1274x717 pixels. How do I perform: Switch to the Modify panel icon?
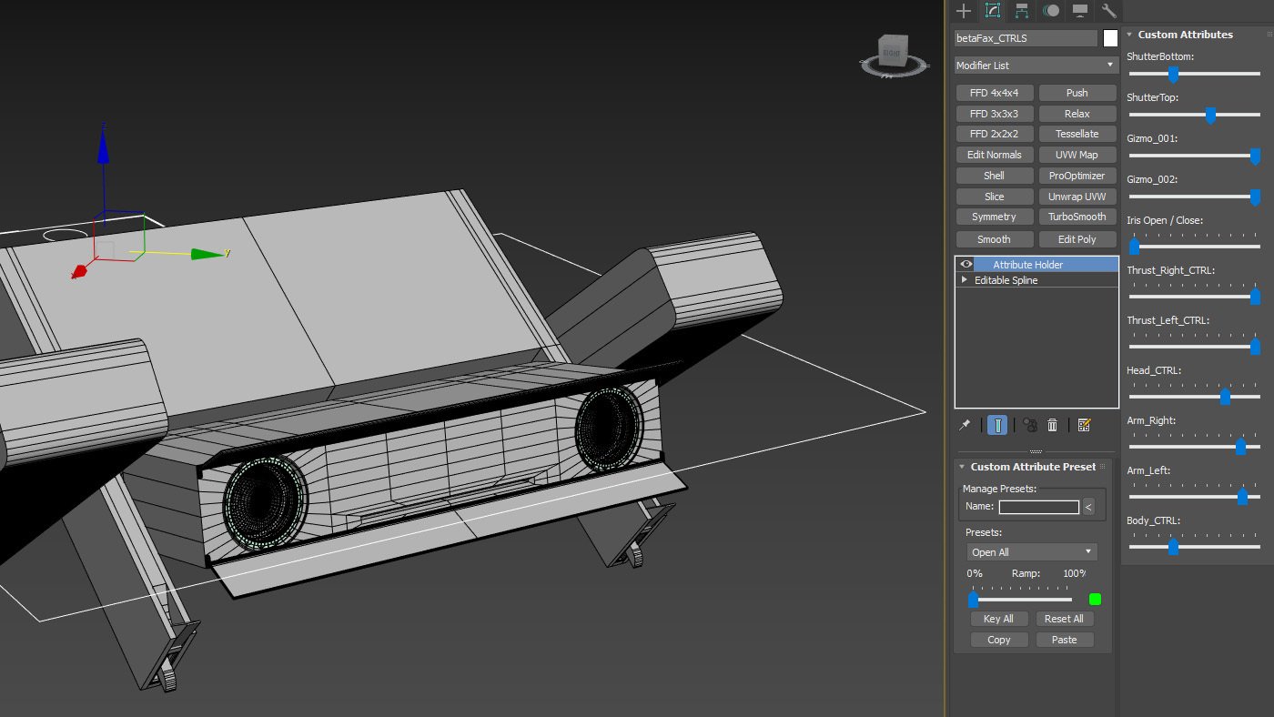[993, 11]
